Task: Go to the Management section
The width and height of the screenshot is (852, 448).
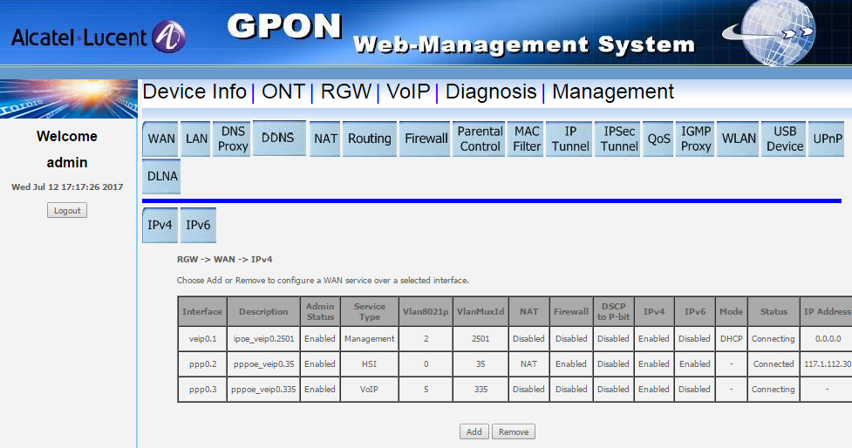Action: tap(612, 92)
